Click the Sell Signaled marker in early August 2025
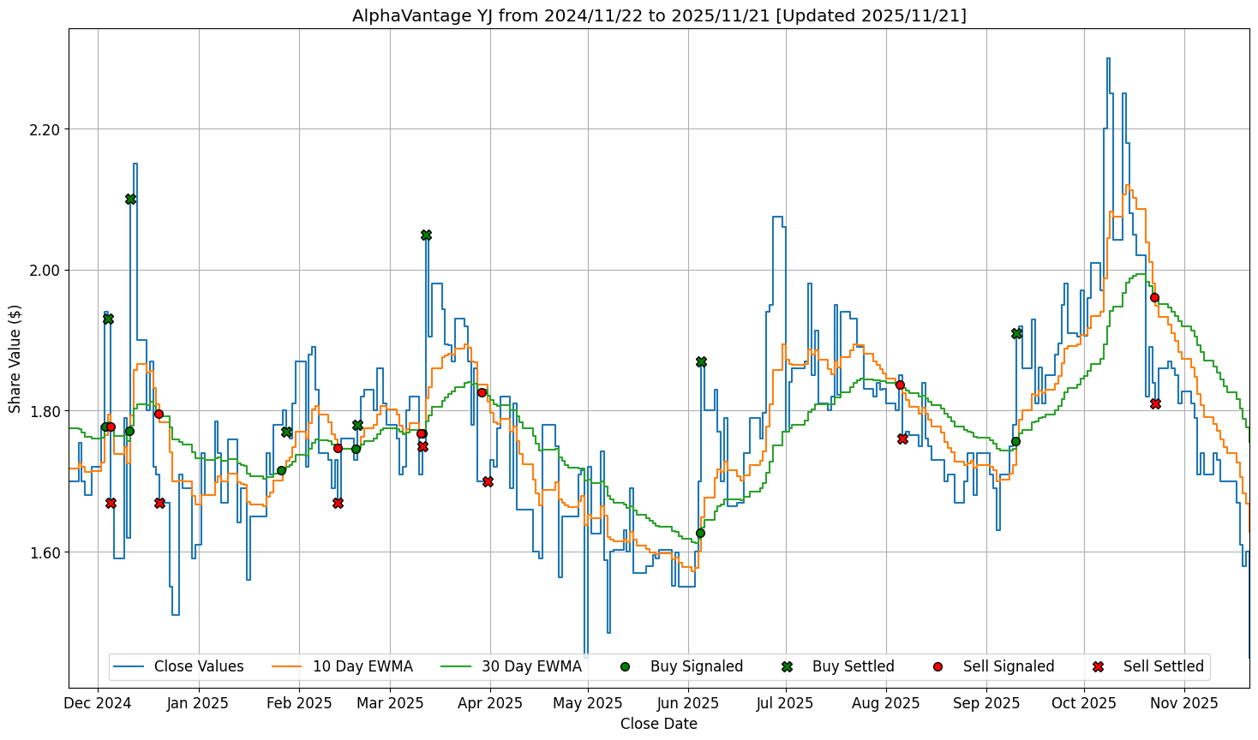1258x740 pixels. (900, 385)
